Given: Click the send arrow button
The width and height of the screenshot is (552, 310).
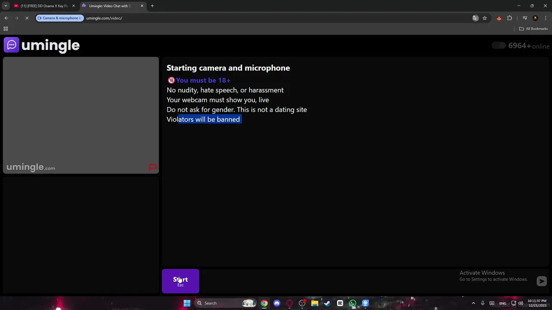Looking at the screenshot, I should [x=542, y=281].
